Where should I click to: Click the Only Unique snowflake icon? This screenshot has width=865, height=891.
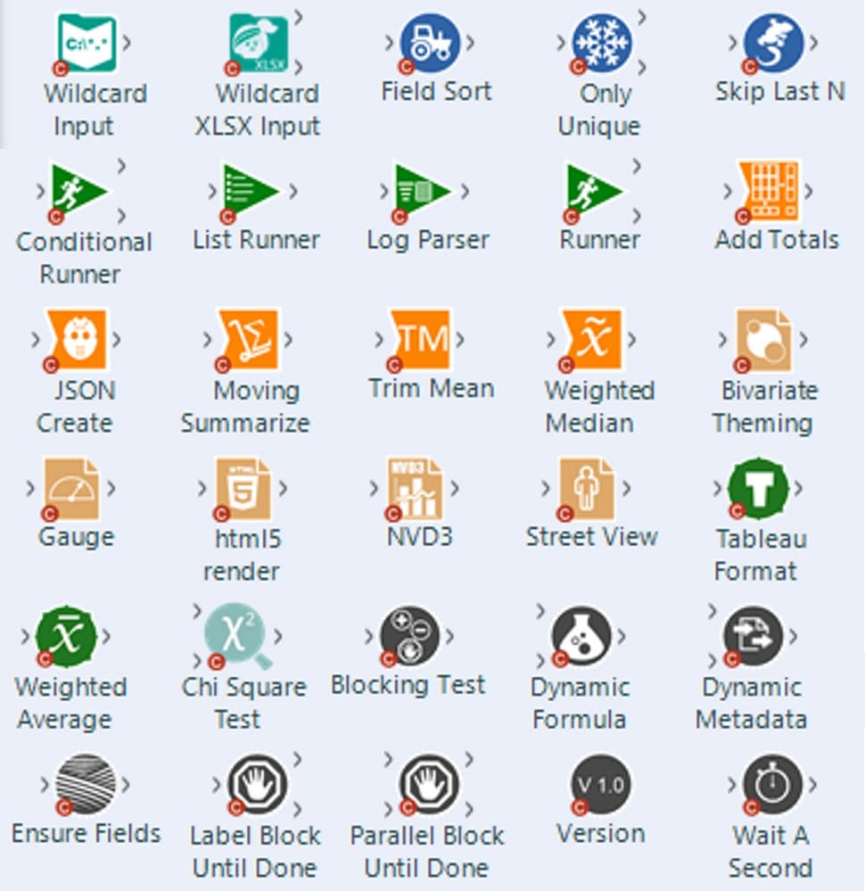coord(602,42)
